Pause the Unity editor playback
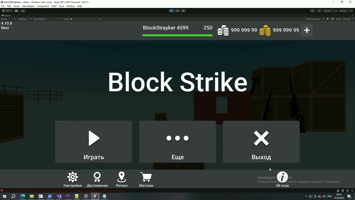The width and height of the screenshot is (355, 200). coord(177,11)
